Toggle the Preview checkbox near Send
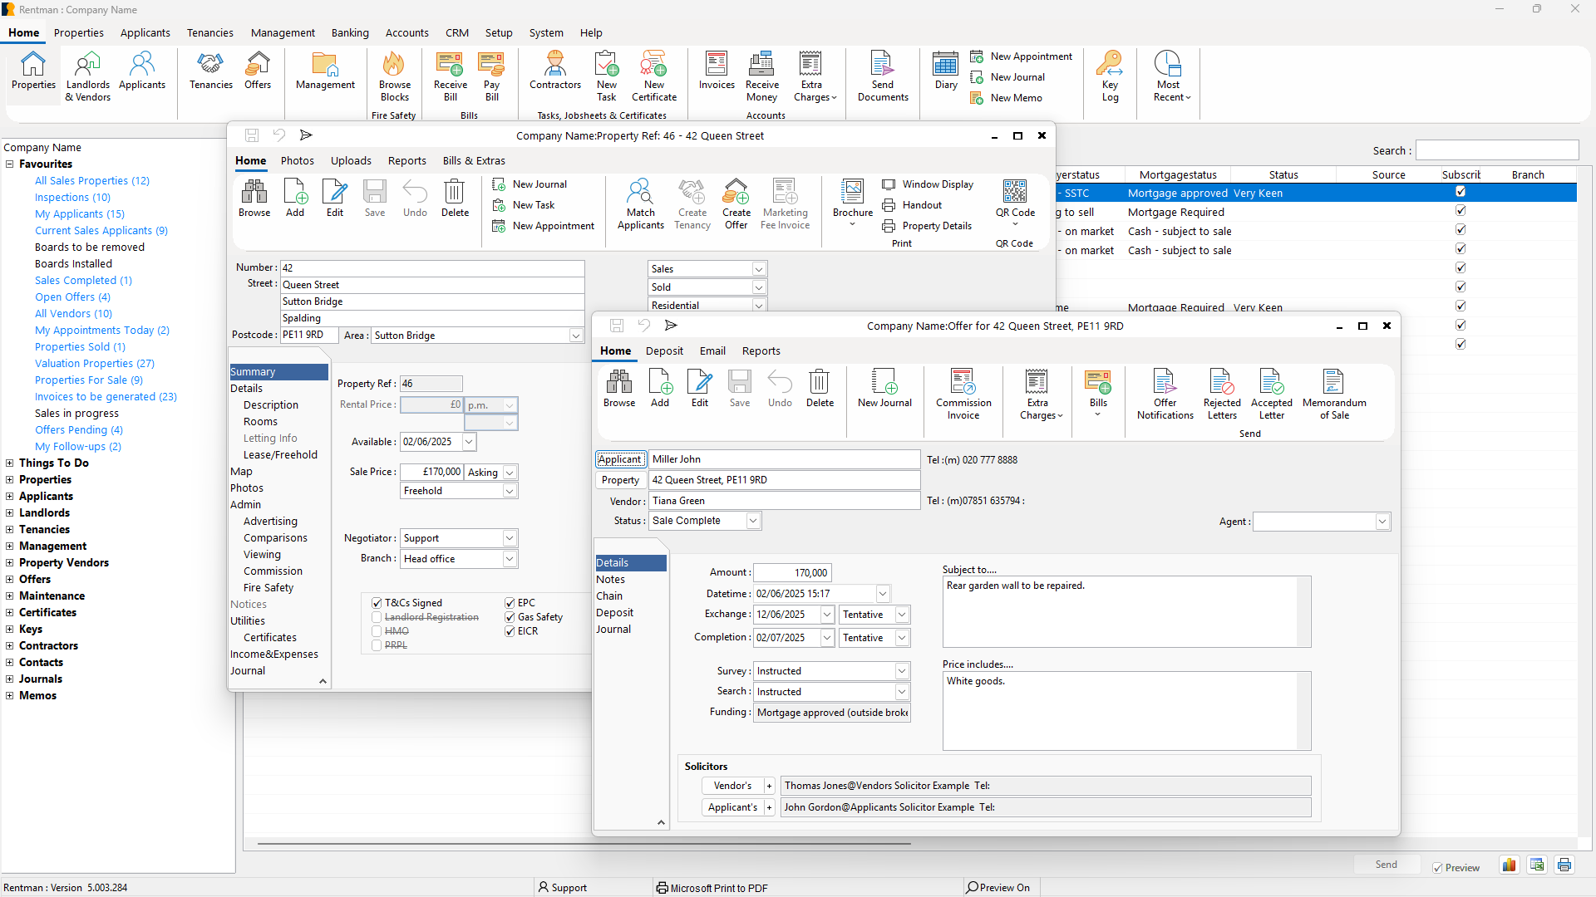This screenshot has height=897, width=1596. pos(1437,867)
